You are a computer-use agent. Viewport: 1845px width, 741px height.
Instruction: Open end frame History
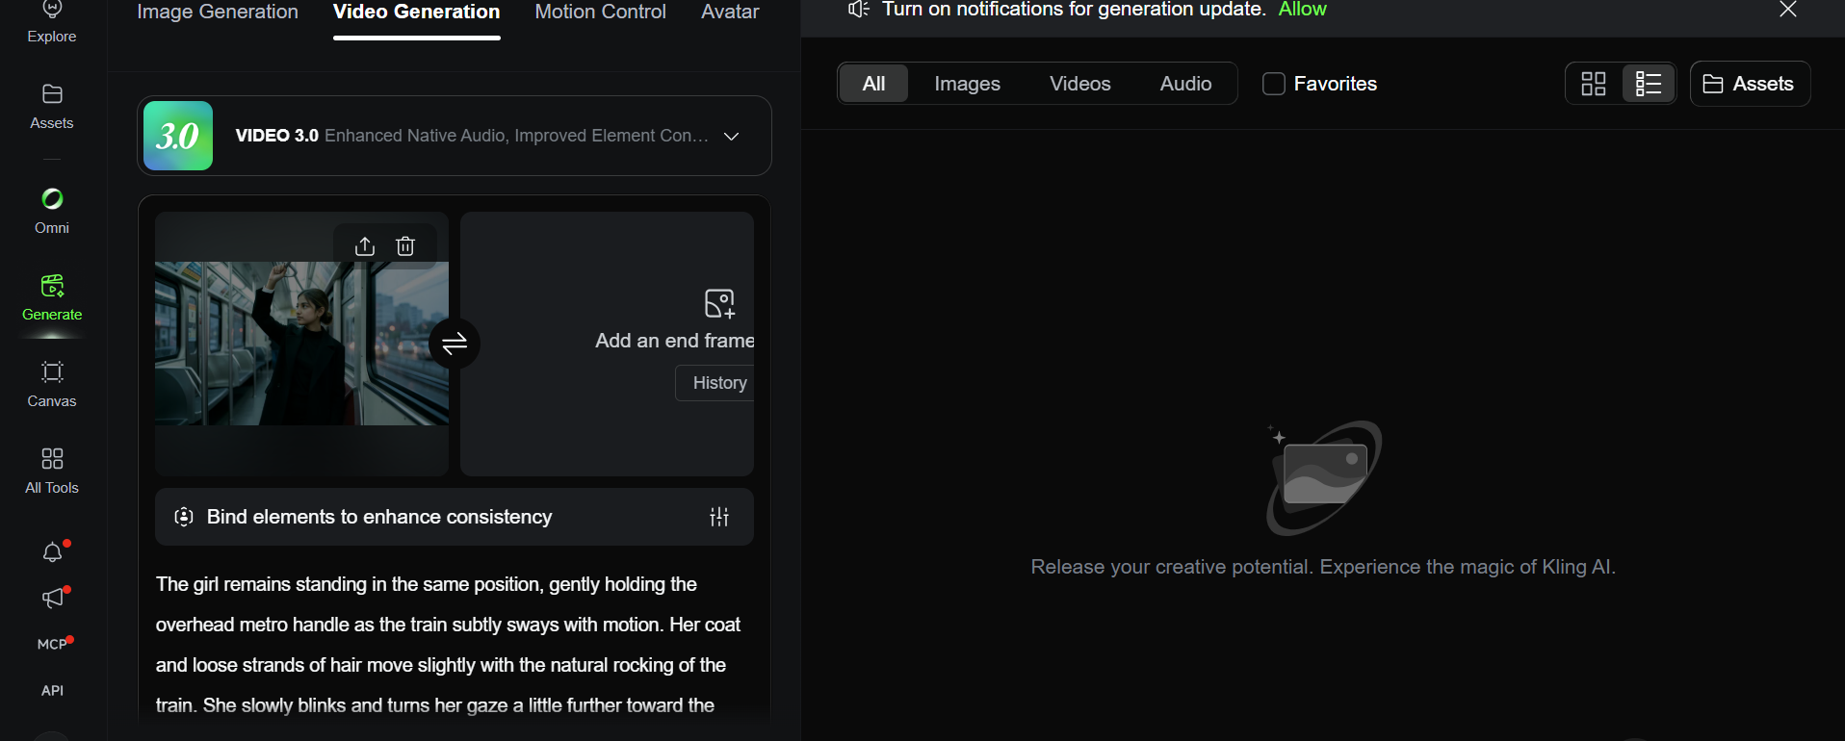[x=715, y=383]
